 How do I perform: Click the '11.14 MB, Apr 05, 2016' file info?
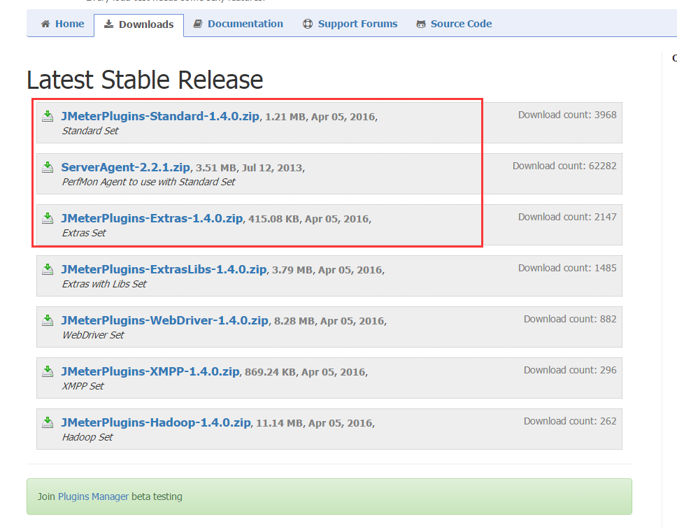point(314,423)
